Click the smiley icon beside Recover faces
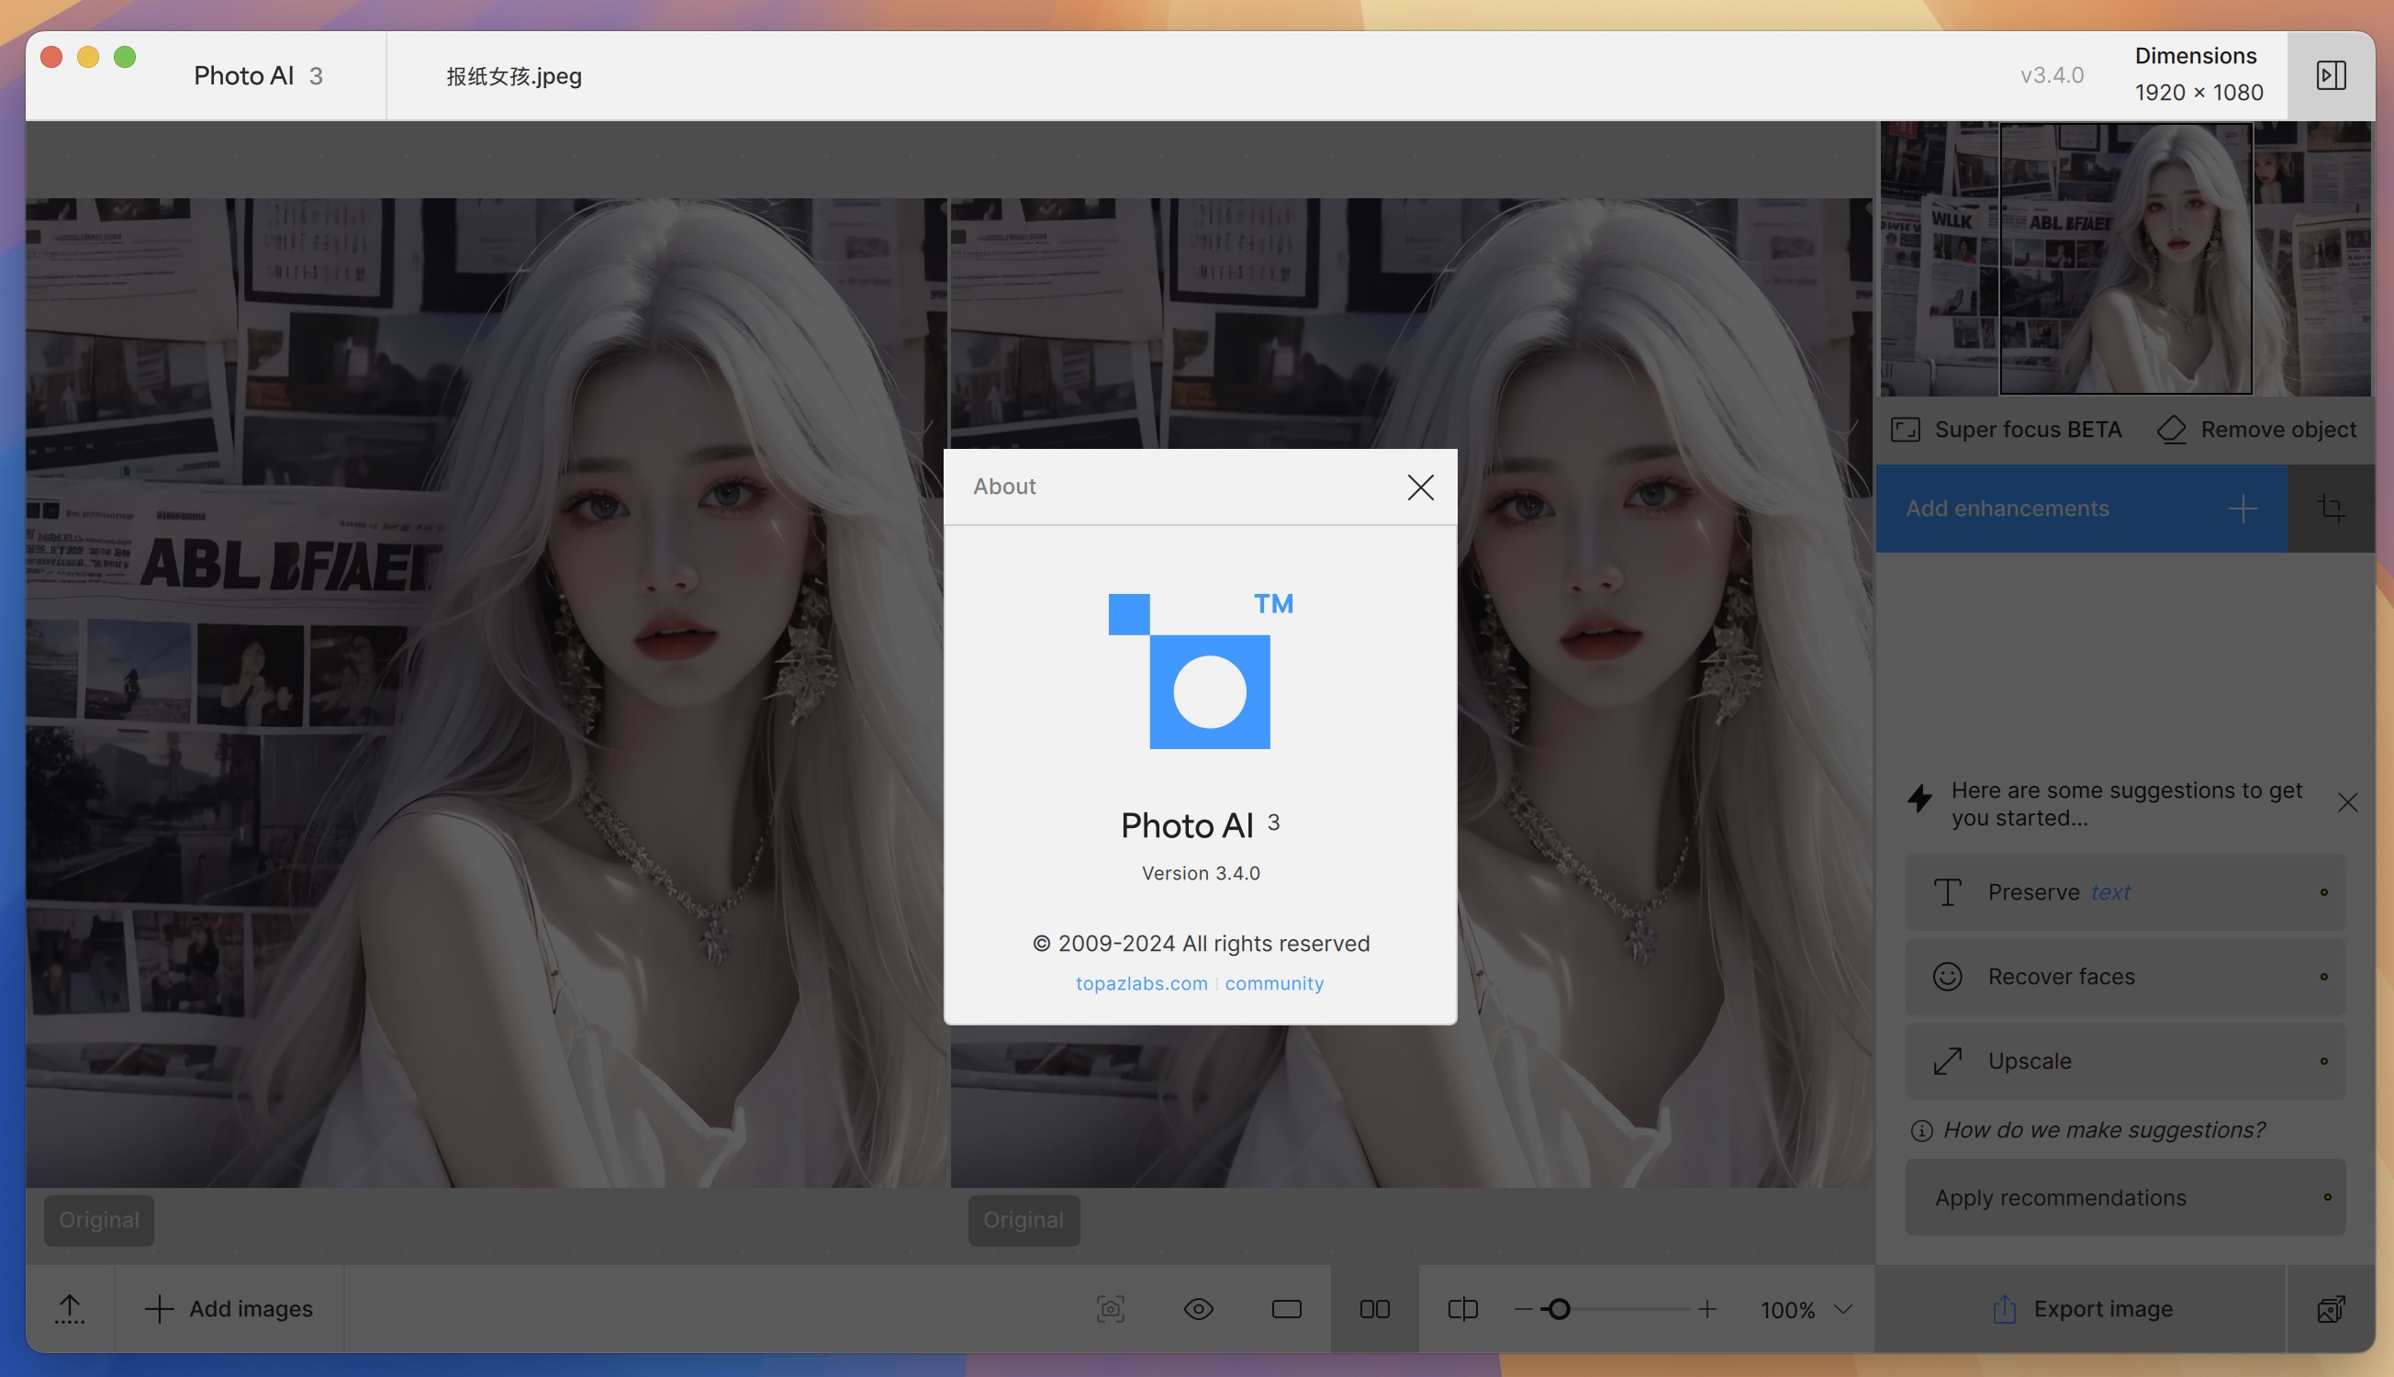The width and height of the screenshot is (2394, 1377). (x=1947, y=976)
